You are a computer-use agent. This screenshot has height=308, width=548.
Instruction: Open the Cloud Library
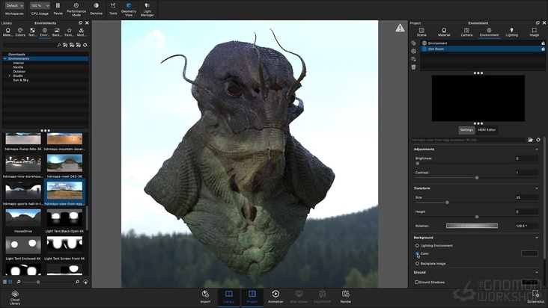click(15, 298)
